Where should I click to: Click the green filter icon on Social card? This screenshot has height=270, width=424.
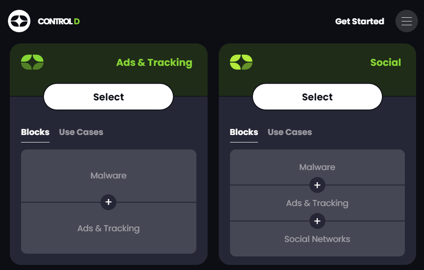(x=241, y=62)
